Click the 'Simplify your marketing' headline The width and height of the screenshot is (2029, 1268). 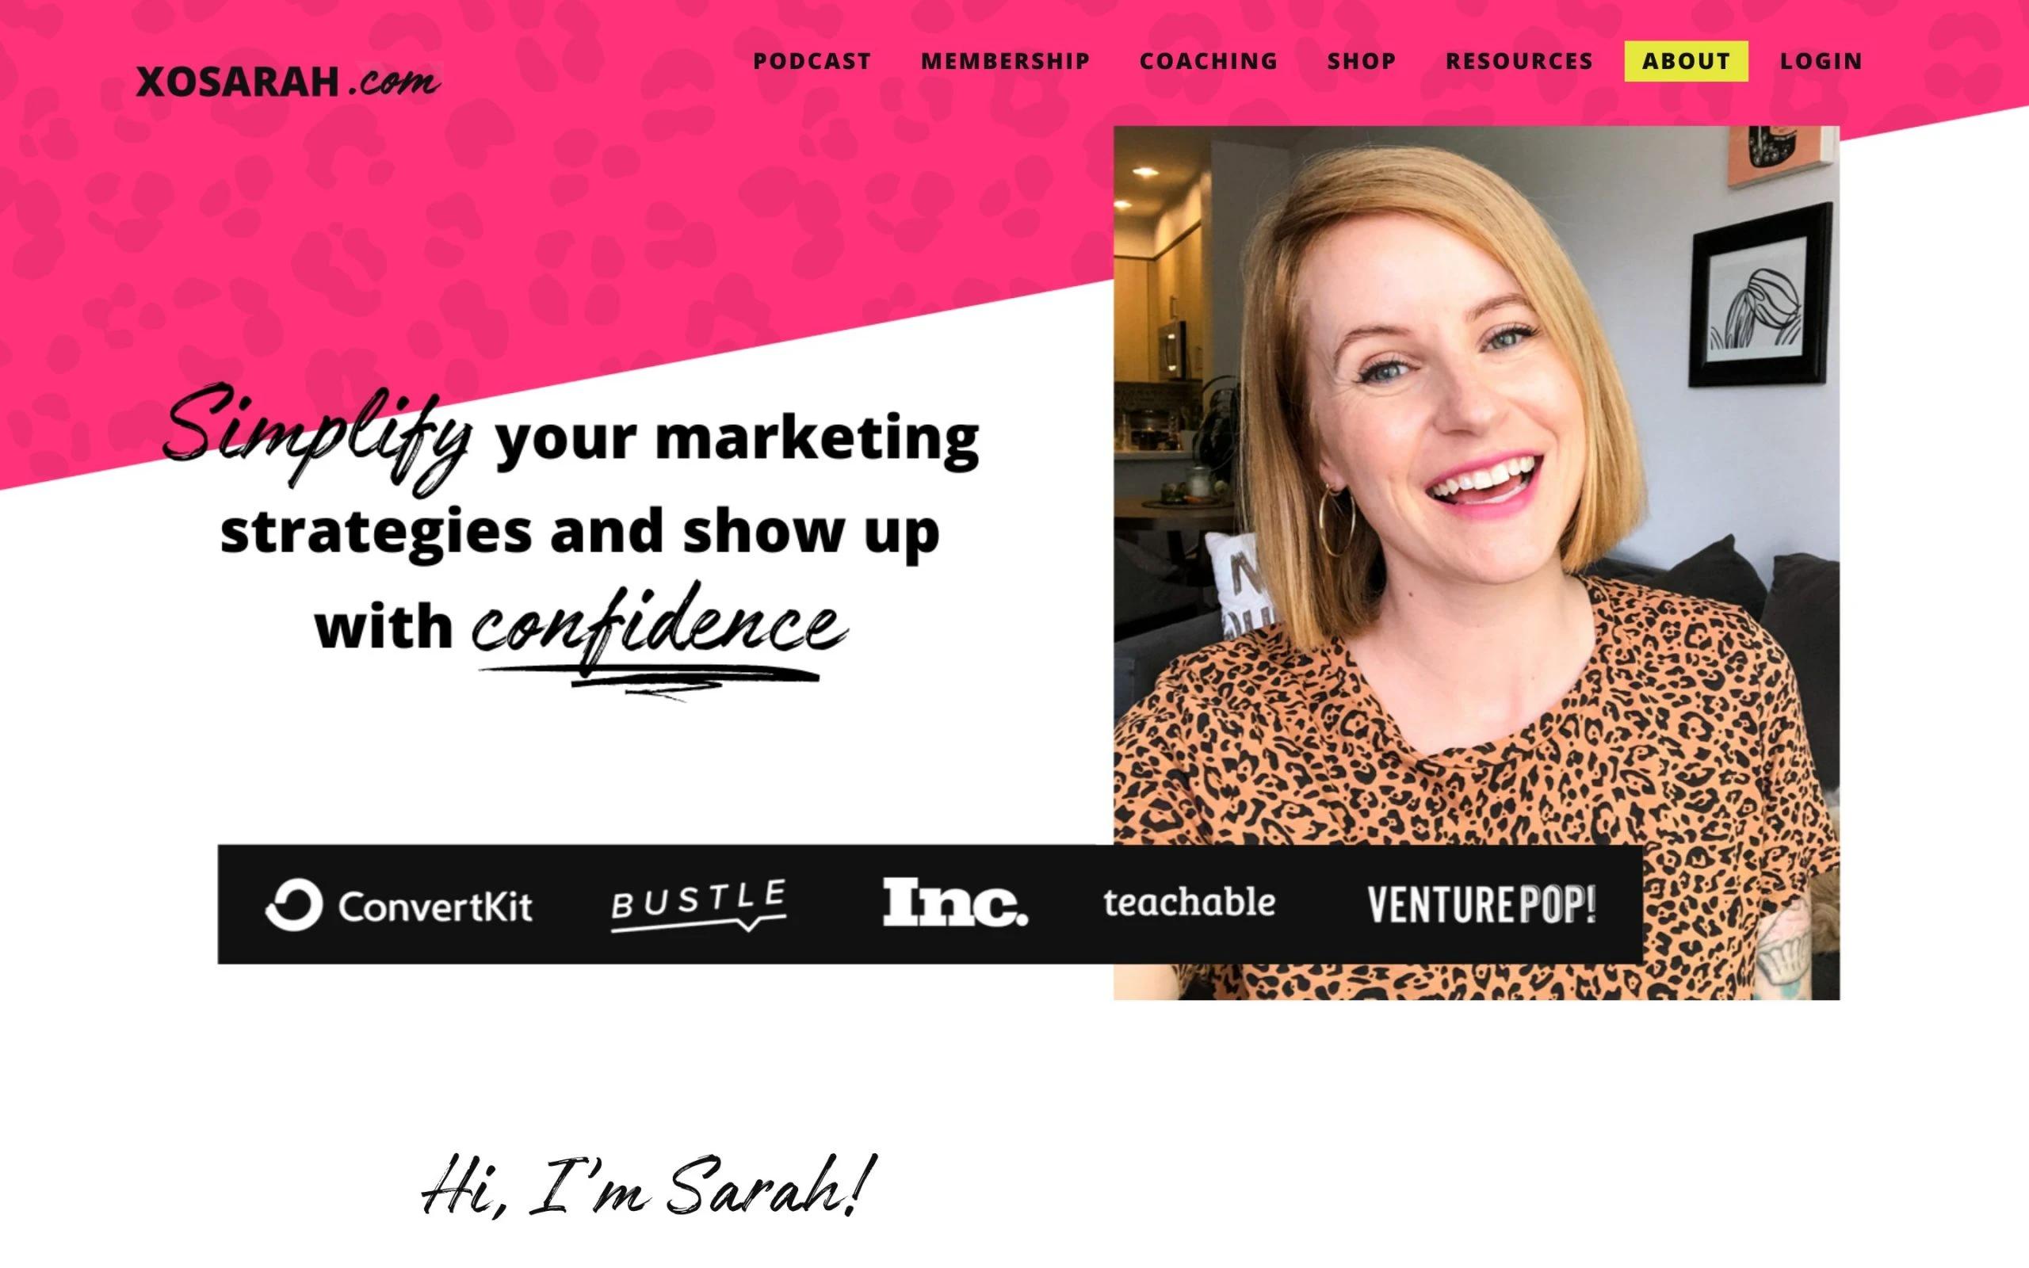click(571, 437)
